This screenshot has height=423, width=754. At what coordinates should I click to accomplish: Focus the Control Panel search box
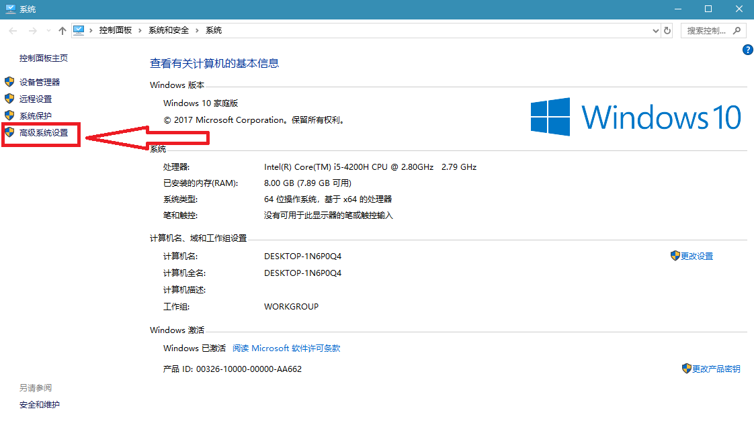coord(713,31)
